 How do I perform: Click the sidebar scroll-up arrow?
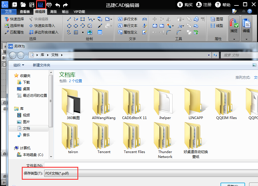tap(51, 72)
